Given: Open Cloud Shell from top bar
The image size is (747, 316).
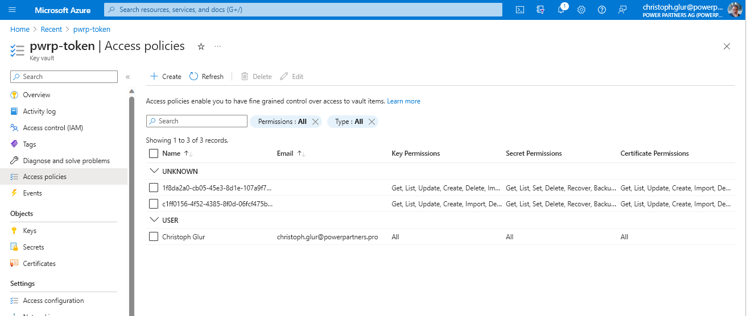Looking at the screenshot, I should pyautogui.click(x=519, y=10).
